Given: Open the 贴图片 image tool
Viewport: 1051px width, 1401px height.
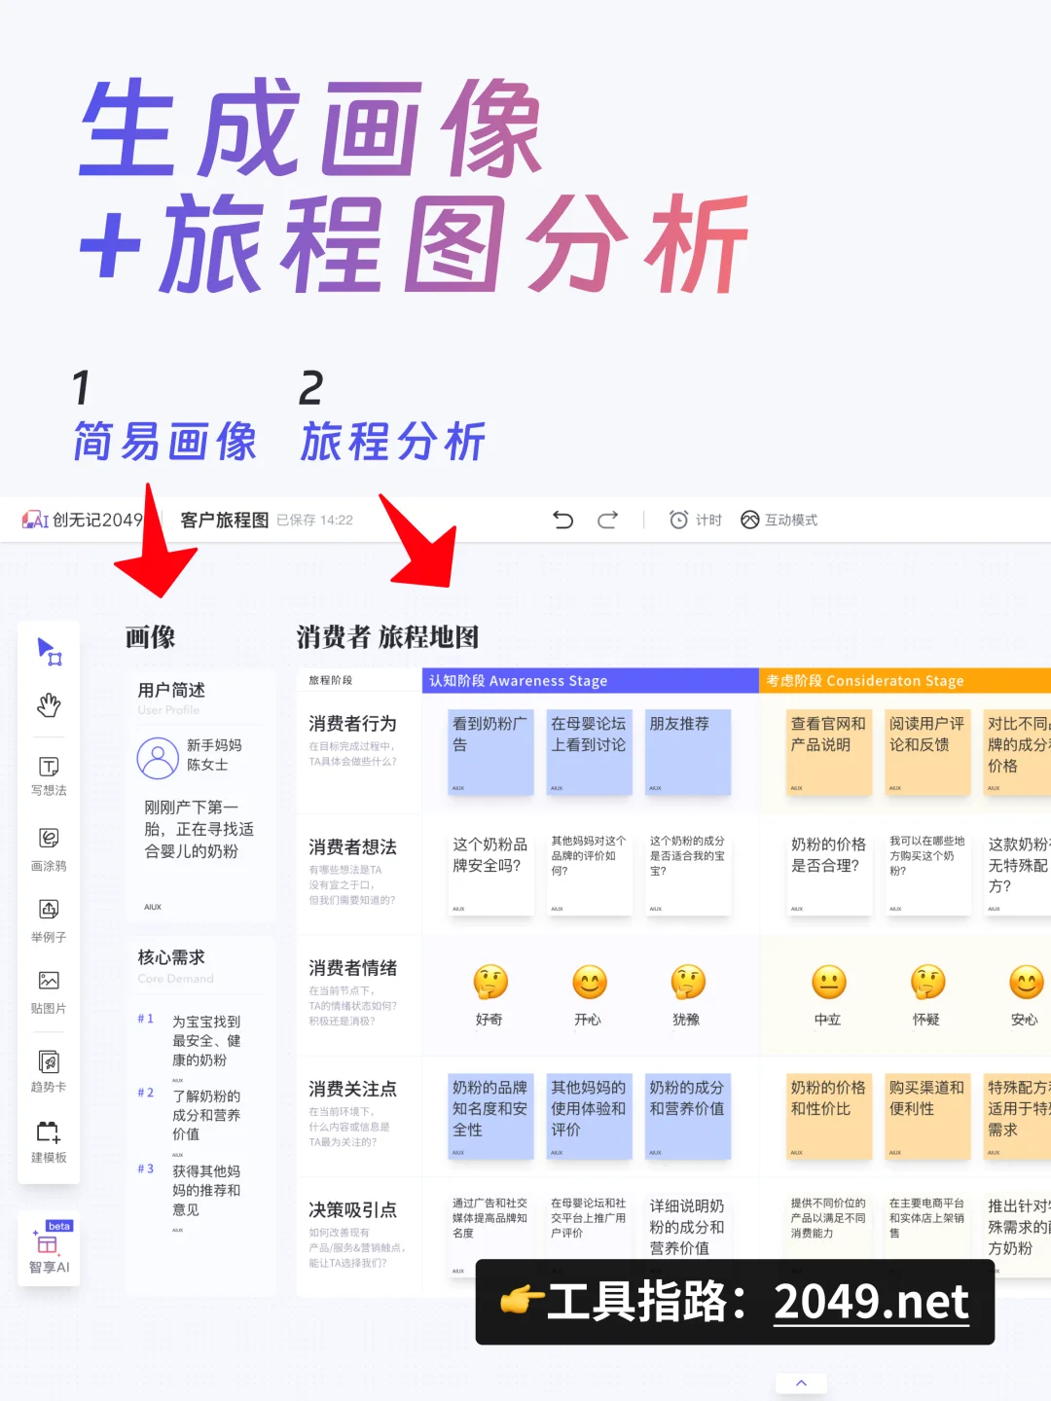Looking at the screenshot, I should (x=49, y=992).
